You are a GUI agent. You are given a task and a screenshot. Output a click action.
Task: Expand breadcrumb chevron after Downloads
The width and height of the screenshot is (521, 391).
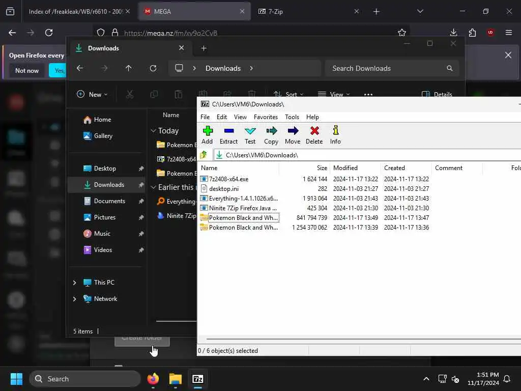[x=251, y=68]
